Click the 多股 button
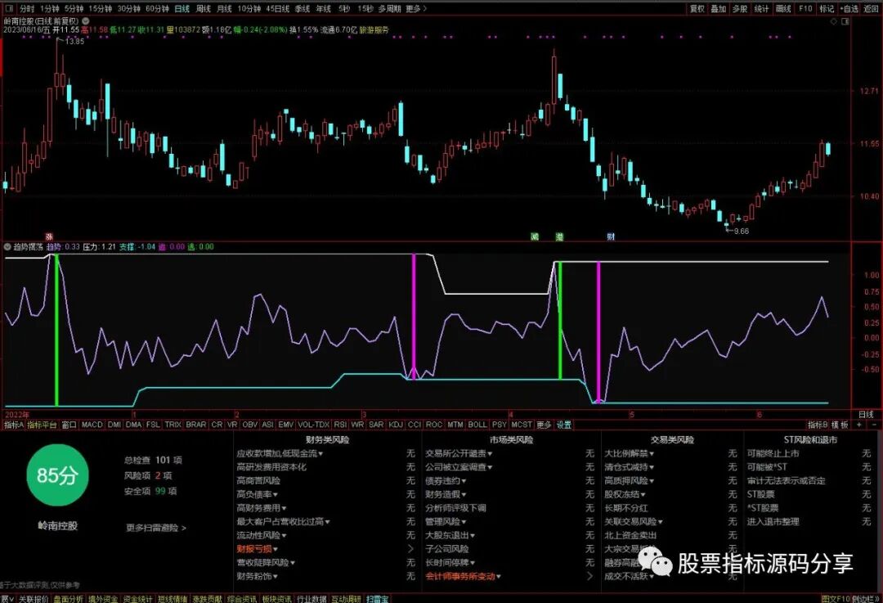883x603 pixels. (x=739, y=8)
